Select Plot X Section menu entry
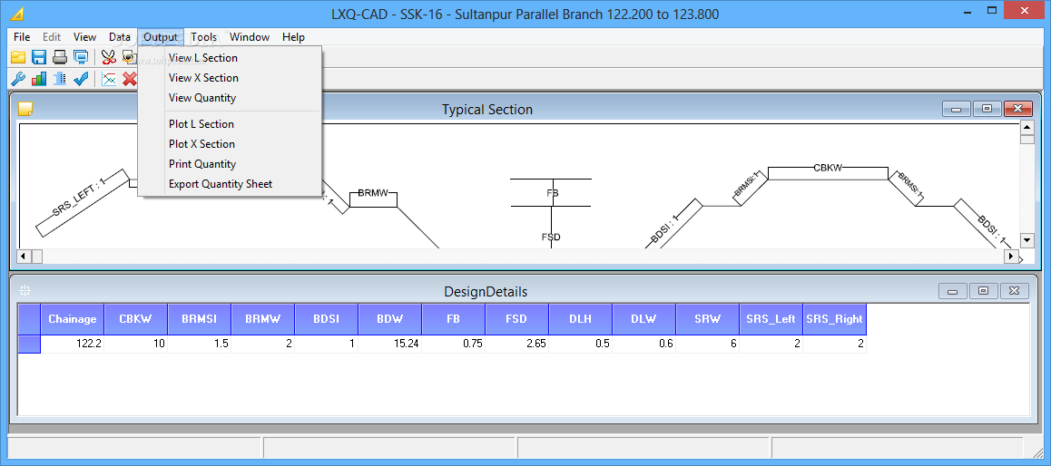The width and height of the screenshot is (1051, 466). click(230, 144)
